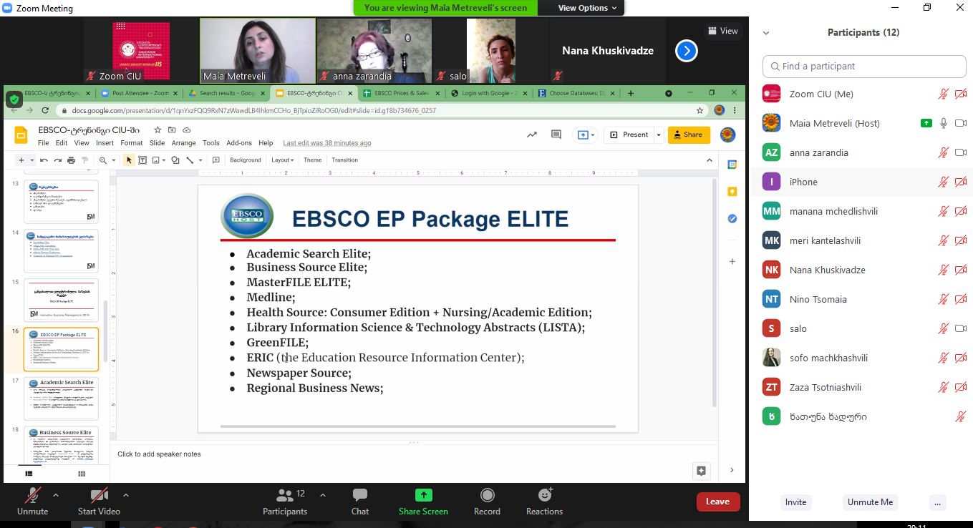Toggle muted mic for Nino Tsomaia
This screenshot has width=973, height=528.
pyautogui.click(x=944, y=299)
